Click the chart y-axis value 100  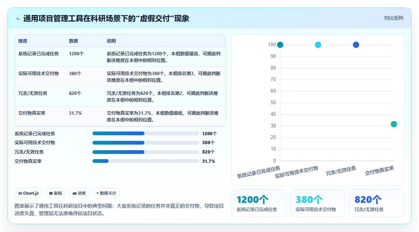272,44
